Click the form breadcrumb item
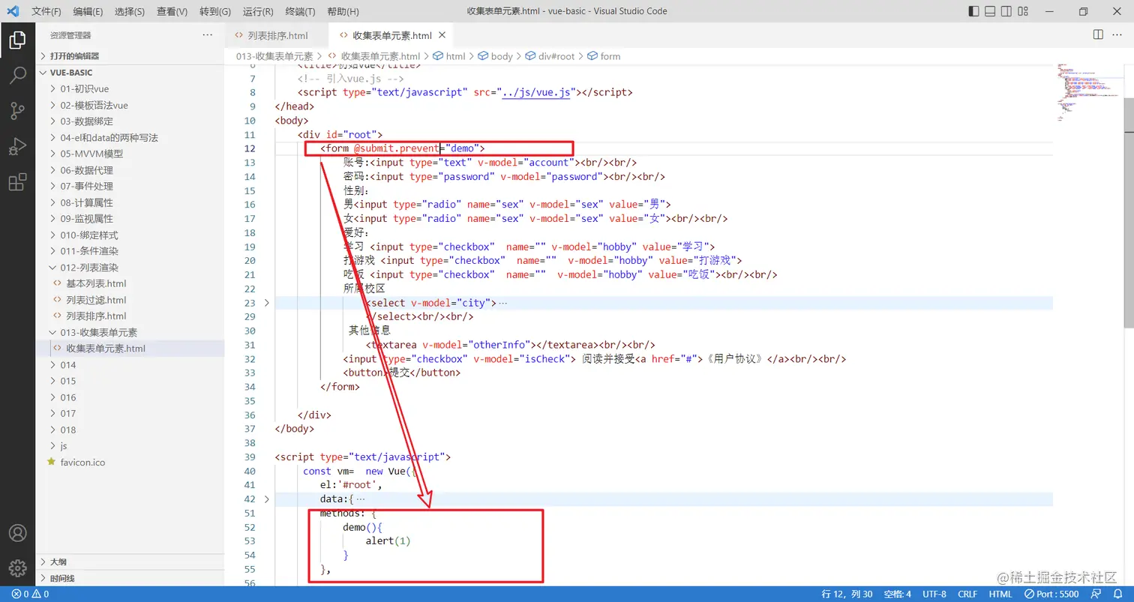The width and height of the screenshot is (1134, 602). click(604, 56)
